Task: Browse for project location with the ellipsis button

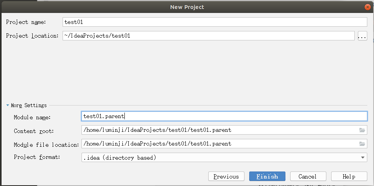Action: point(362,36)
